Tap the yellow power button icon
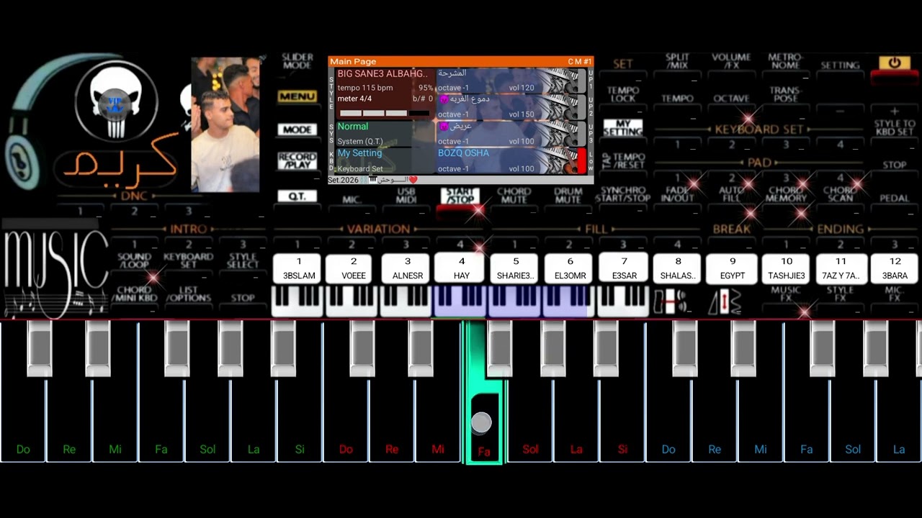 tap(894, 63)
